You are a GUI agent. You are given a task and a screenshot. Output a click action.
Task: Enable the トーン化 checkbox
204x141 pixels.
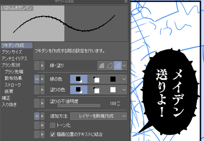[x=53, y=125]
